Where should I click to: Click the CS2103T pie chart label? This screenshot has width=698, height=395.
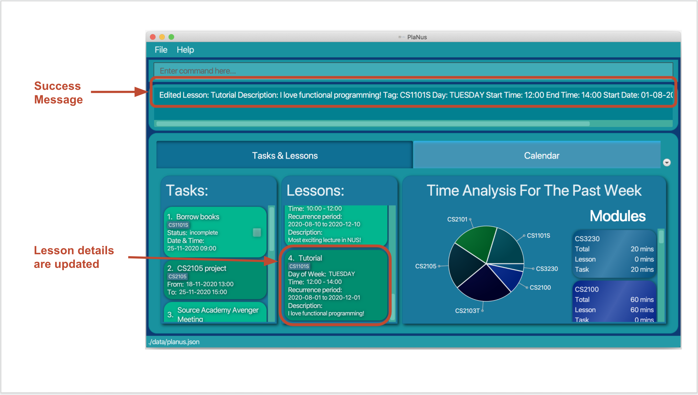(x=467, y=311)
